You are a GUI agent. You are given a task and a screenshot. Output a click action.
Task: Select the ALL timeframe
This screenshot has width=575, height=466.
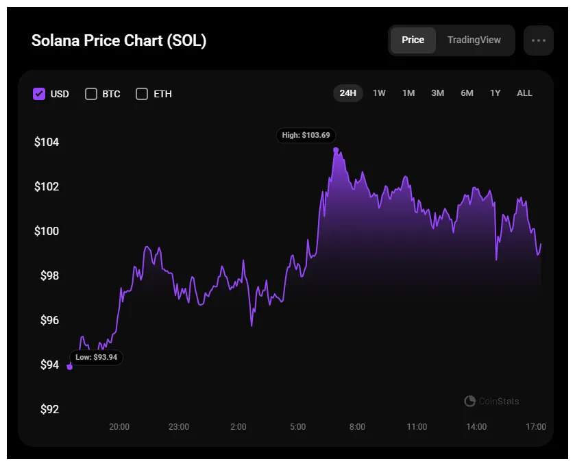(x=524, y=93)
